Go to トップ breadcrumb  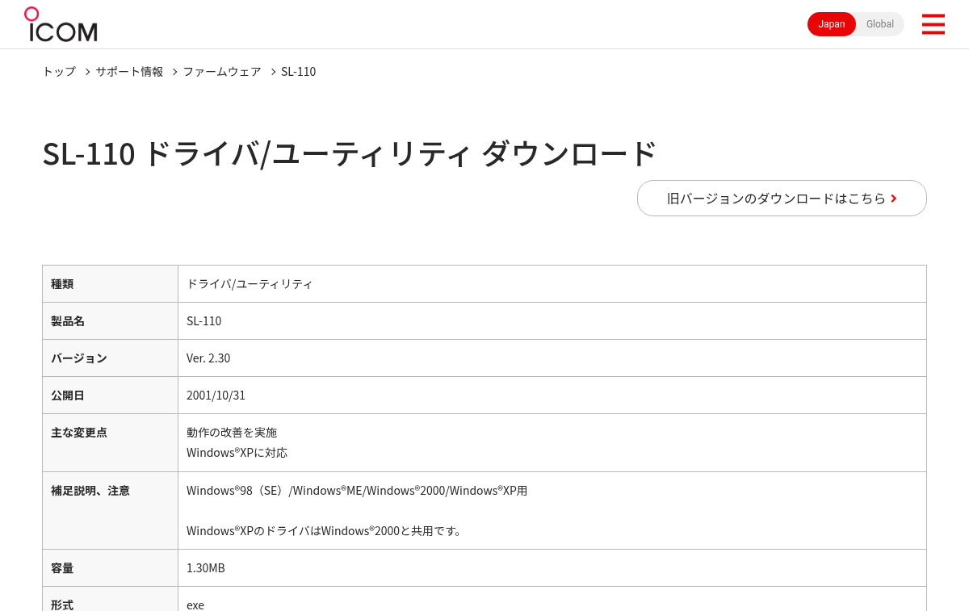(59, 71)
